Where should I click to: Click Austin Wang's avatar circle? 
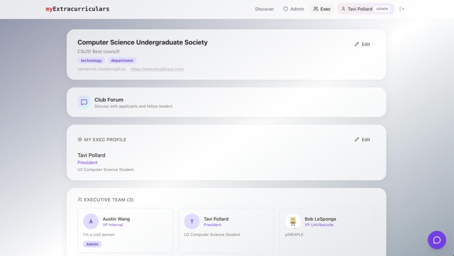click(x=91, y=221)
